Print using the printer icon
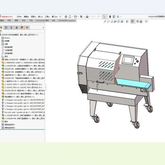 [87, 16]
